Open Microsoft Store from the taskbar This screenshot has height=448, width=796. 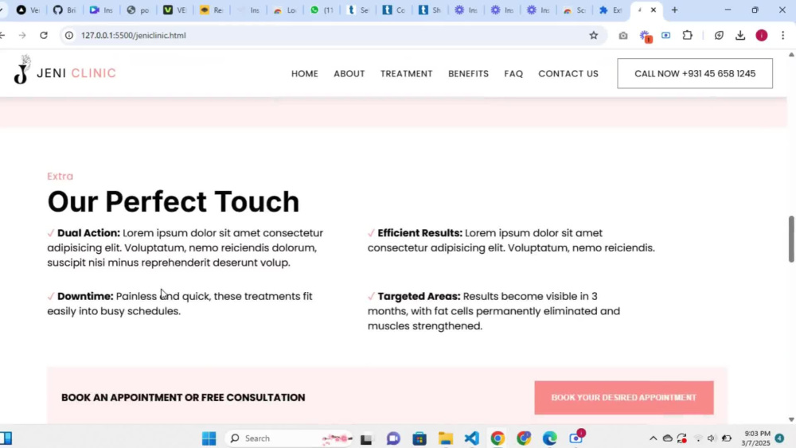pos(419,438)
